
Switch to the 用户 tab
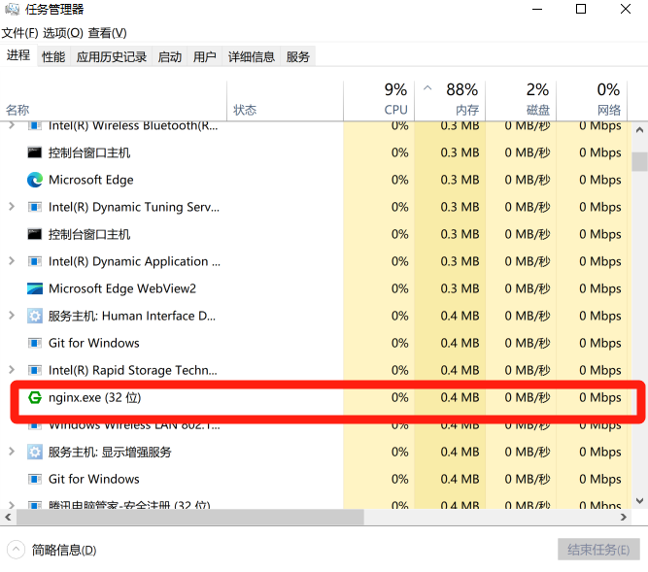[205, 56]
